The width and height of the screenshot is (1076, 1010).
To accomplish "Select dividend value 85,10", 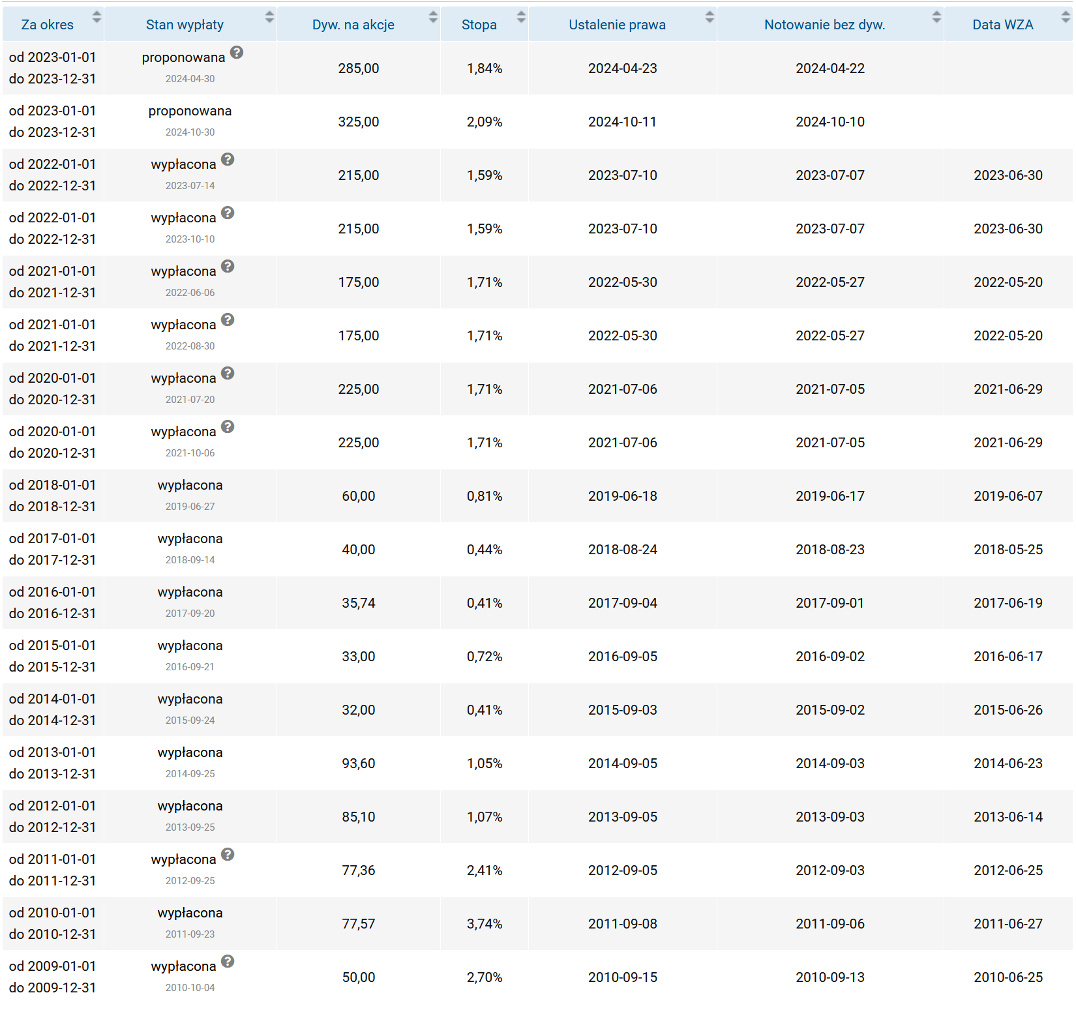I will point(359,817).
